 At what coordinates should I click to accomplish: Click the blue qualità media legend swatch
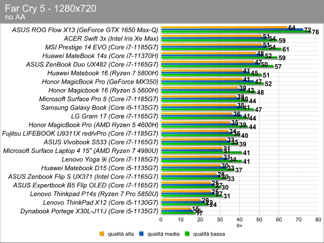tap(141, 234)
